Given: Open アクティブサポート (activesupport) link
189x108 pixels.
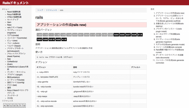Looking at the screenshot, I should [15, 50].
